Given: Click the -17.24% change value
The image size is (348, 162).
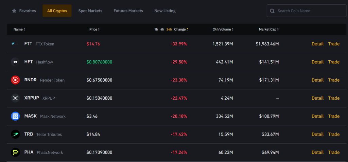Looking at the screenshot, I should tap(179, 152).
